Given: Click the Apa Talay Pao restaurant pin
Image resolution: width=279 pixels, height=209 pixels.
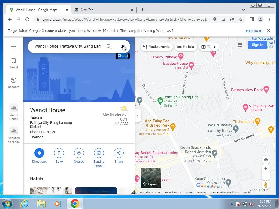Looking at the screenshot, I should [173, 127].
